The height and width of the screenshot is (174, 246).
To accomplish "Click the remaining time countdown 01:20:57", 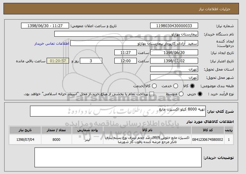I will point(58,61).
